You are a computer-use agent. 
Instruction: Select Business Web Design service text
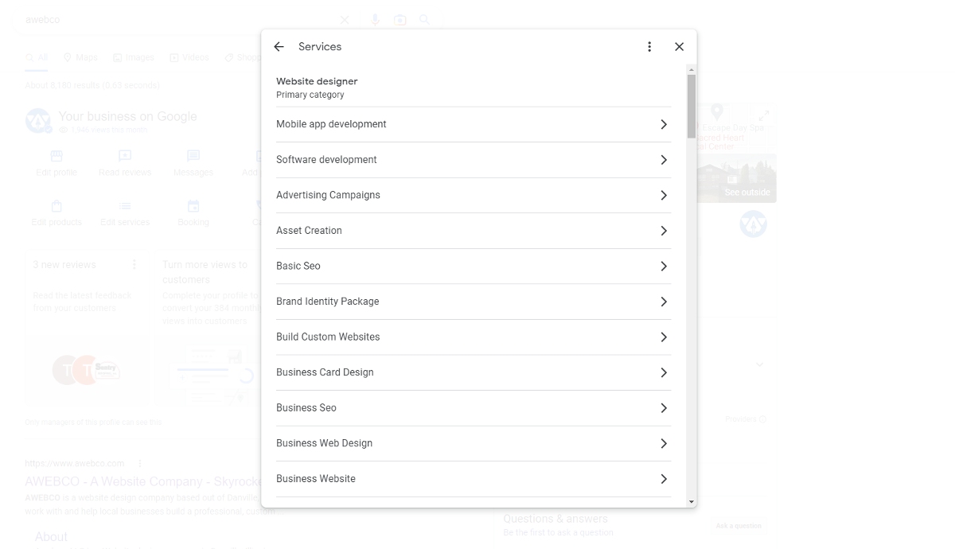coord(324,443)
